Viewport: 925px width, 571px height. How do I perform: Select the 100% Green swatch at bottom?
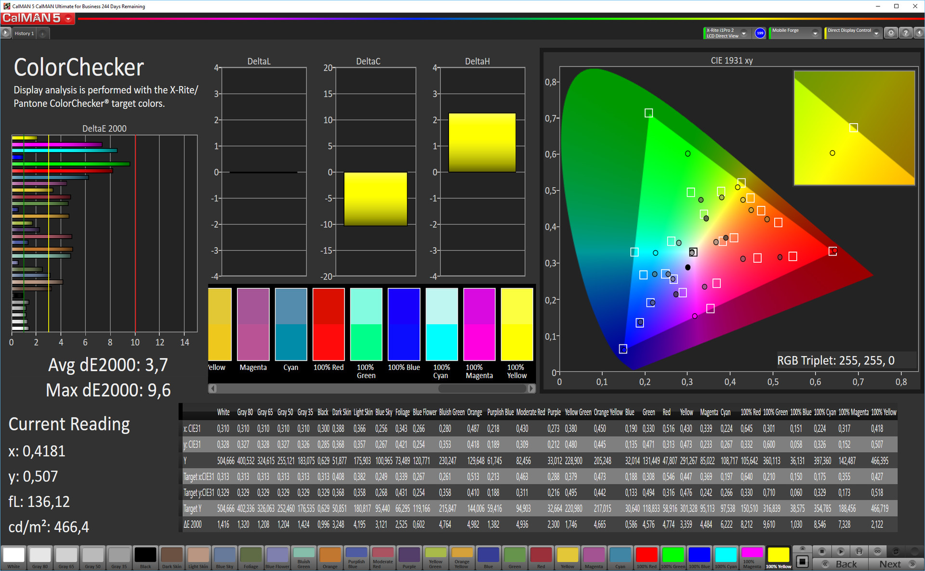point(673,558)
